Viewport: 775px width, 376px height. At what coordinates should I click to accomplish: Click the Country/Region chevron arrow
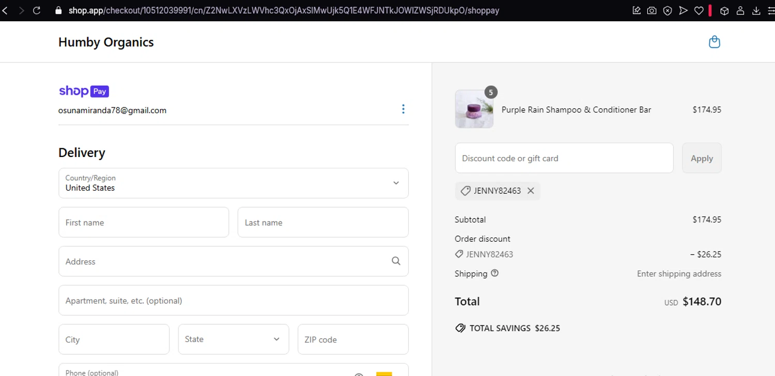pos(396,183)
